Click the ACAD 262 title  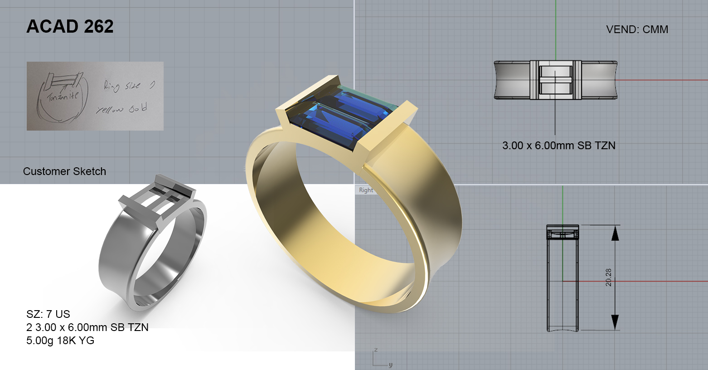coord(70,27)
